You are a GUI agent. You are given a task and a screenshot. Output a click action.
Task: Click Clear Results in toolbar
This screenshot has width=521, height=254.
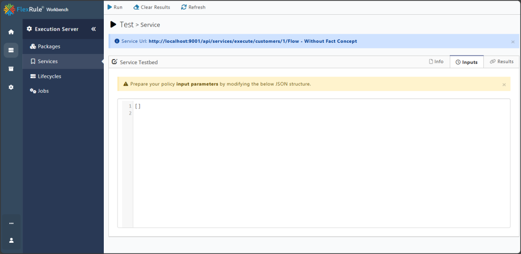tap(152, 7)
